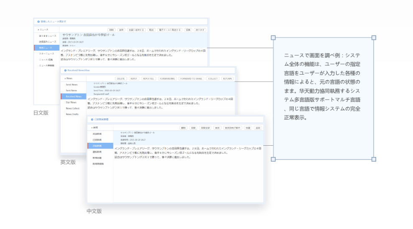Select News Collect in the English sidebar
The image size is (413, 229).
click(72, 108)
